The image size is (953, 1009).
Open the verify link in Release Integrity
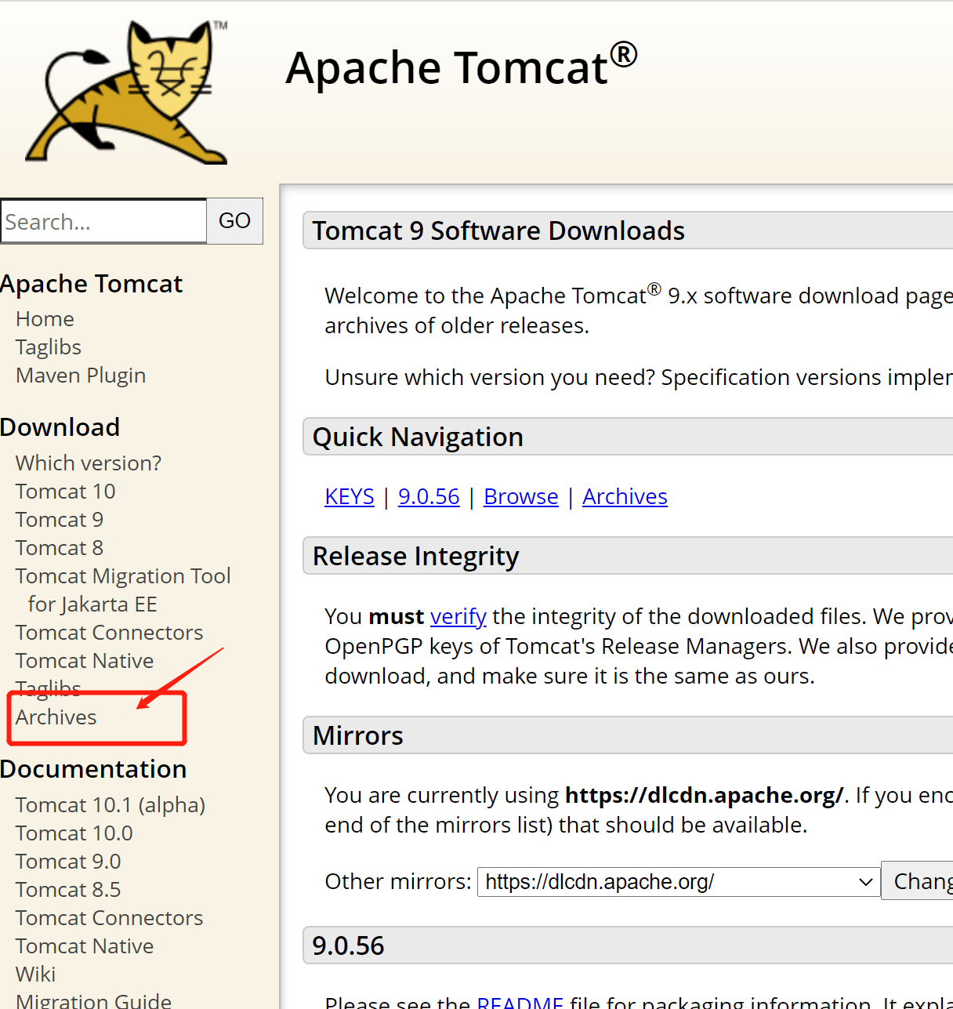click(458, 617)
